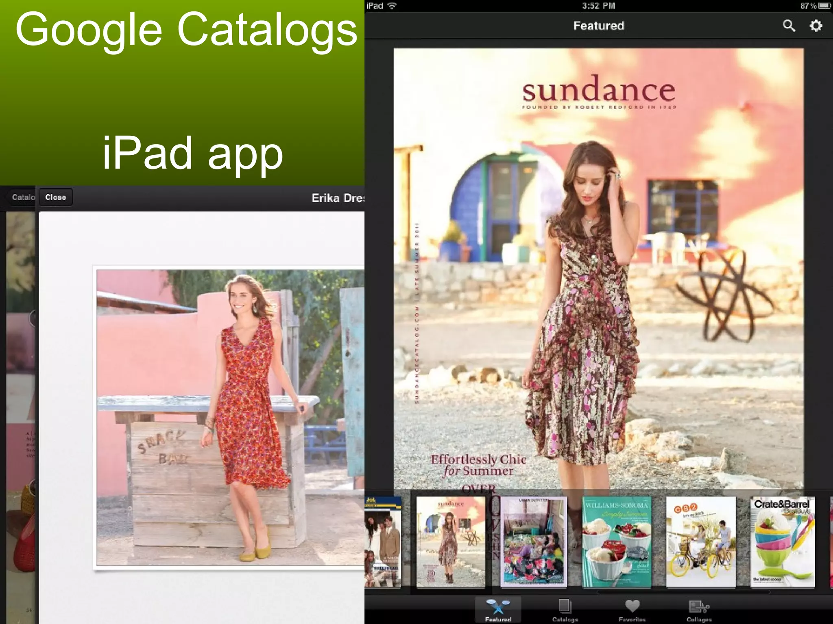This screenshot has width=833, height=624.
Task: Click the Effortlessly Chic for Summer text
Action: point(479,465)
